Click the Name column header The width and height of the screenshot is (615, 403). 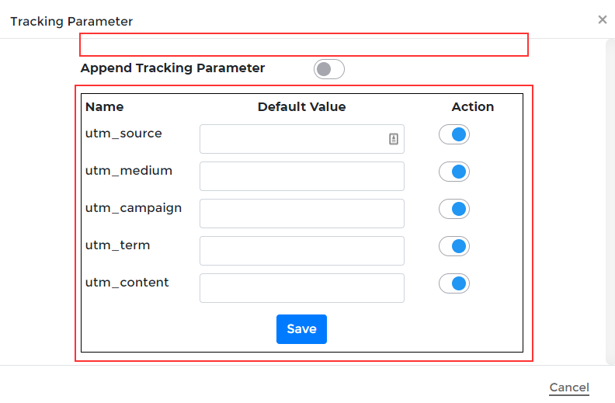pos(104,107)
